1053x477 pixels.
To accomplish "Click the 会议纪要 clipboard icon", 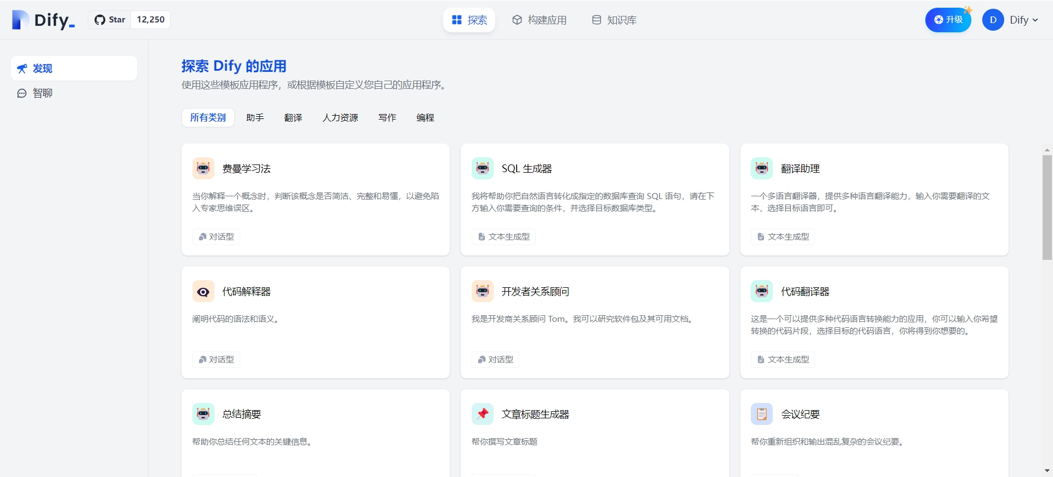I will tap(762, 414).
